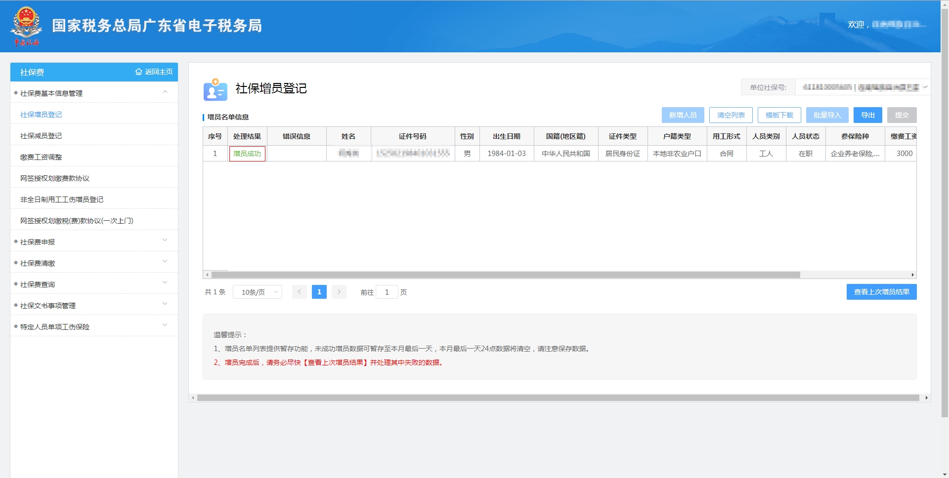
Task: Click the tax bureau emblem logo
Action: click(x=26, y=26)
